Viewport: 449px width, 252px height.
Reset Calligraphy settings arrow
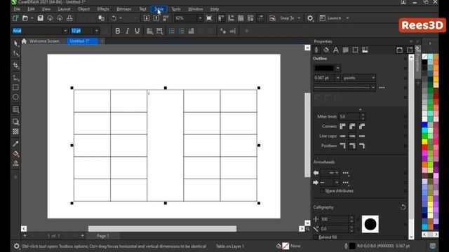point(403,207)
